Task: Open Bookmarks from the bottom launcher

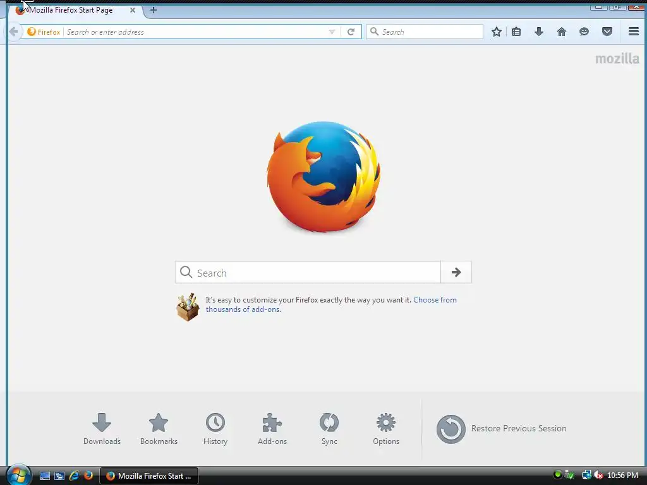Action: pos(159,429)
